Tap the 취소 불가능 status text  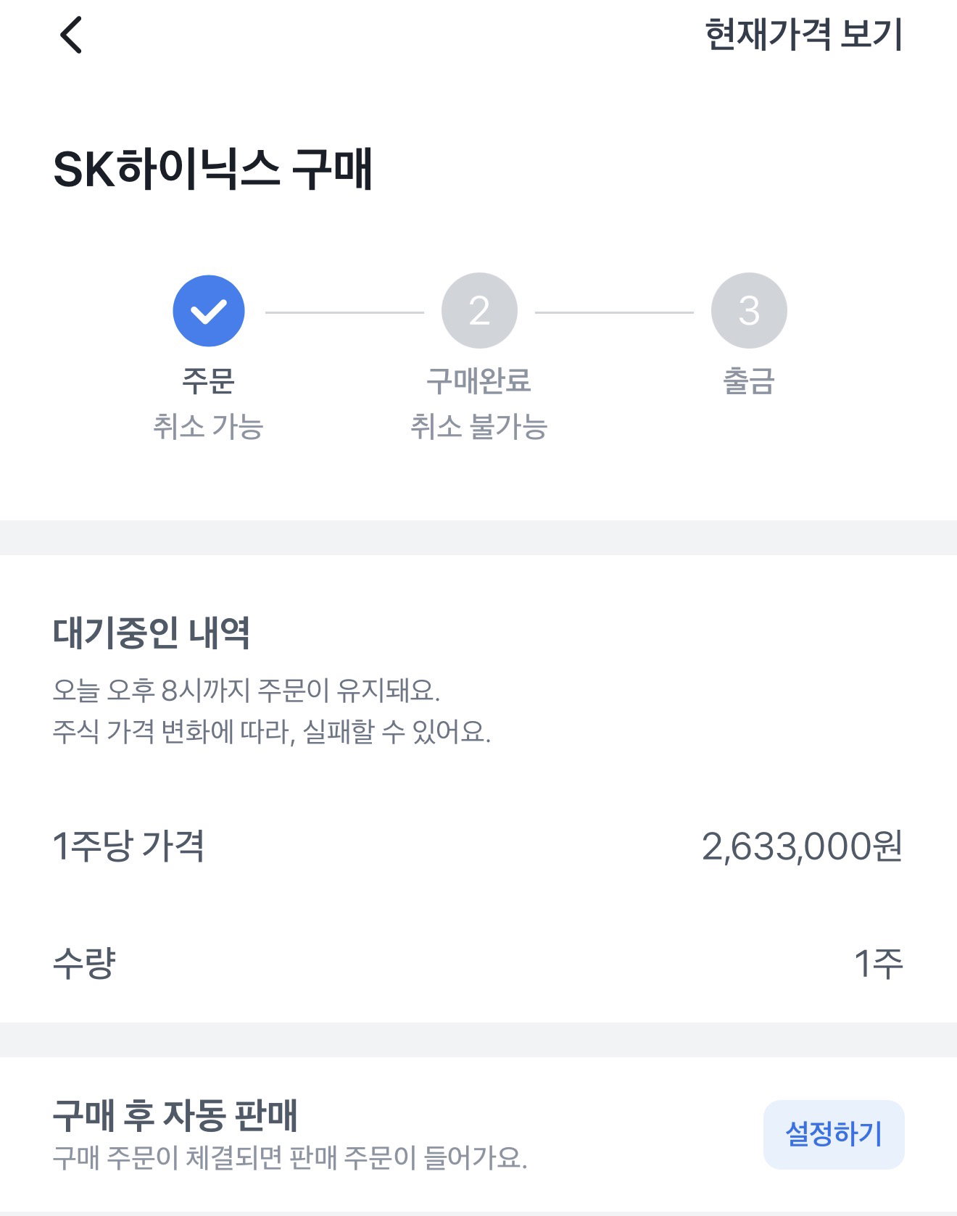pos(478,426)
